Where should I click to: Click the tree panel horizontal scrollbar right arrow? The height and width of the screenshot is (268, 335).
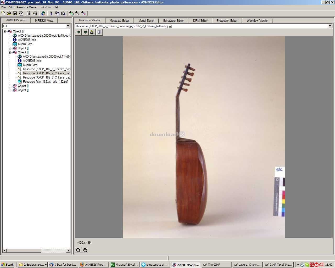coord(68,250)
